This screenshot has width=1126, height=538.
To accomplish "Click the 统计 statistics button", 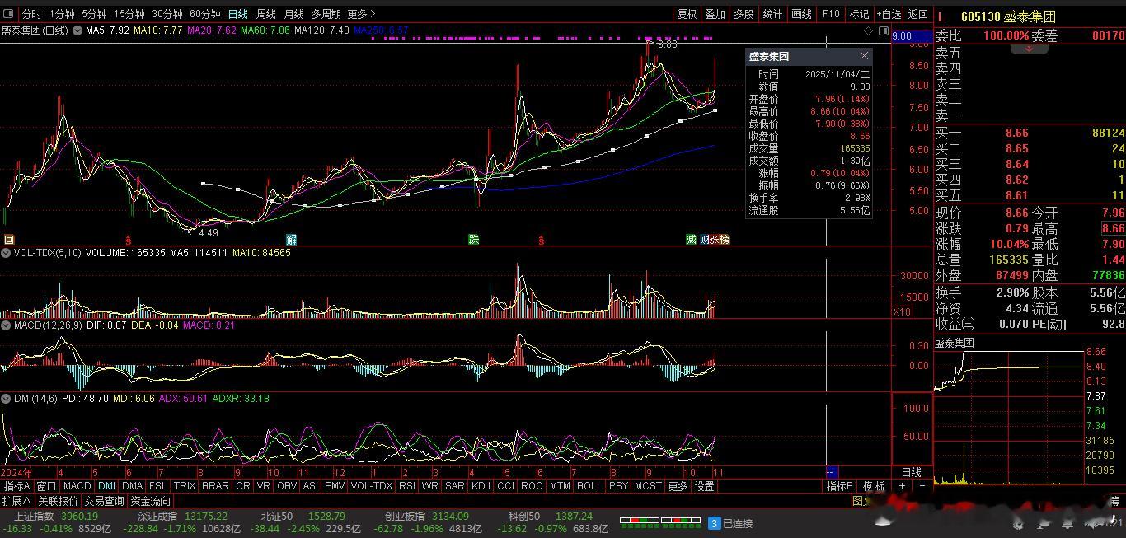I will (x=772, y=14).
